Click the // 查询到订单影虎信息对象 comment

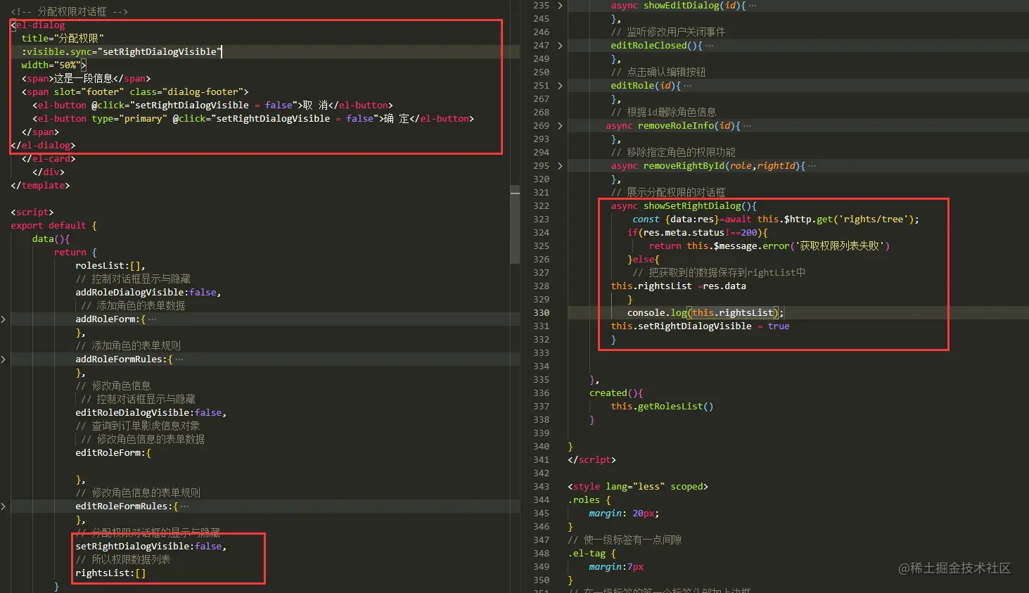(138, 426)
